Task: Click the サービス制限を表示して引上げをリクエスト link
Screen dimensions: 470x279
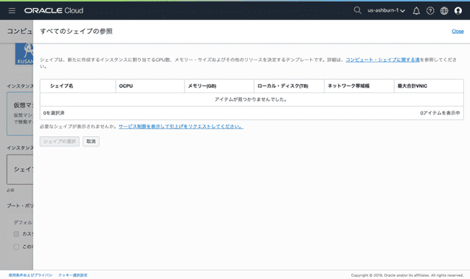Action: coord(181,127)
